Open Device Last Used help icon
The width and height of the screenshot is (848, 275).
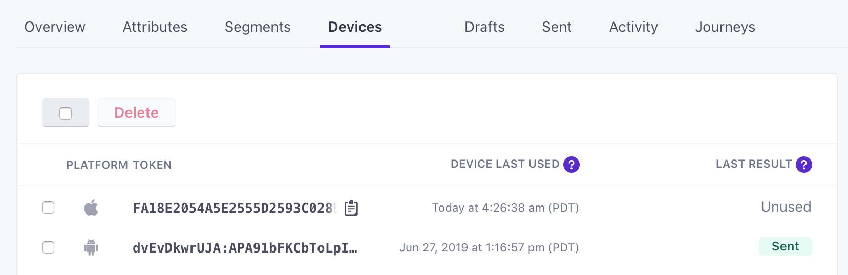pos(571,165)
